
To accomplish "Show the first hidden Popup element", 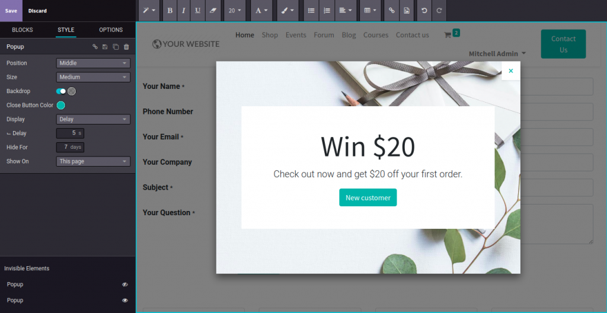I will coord(124,285).
